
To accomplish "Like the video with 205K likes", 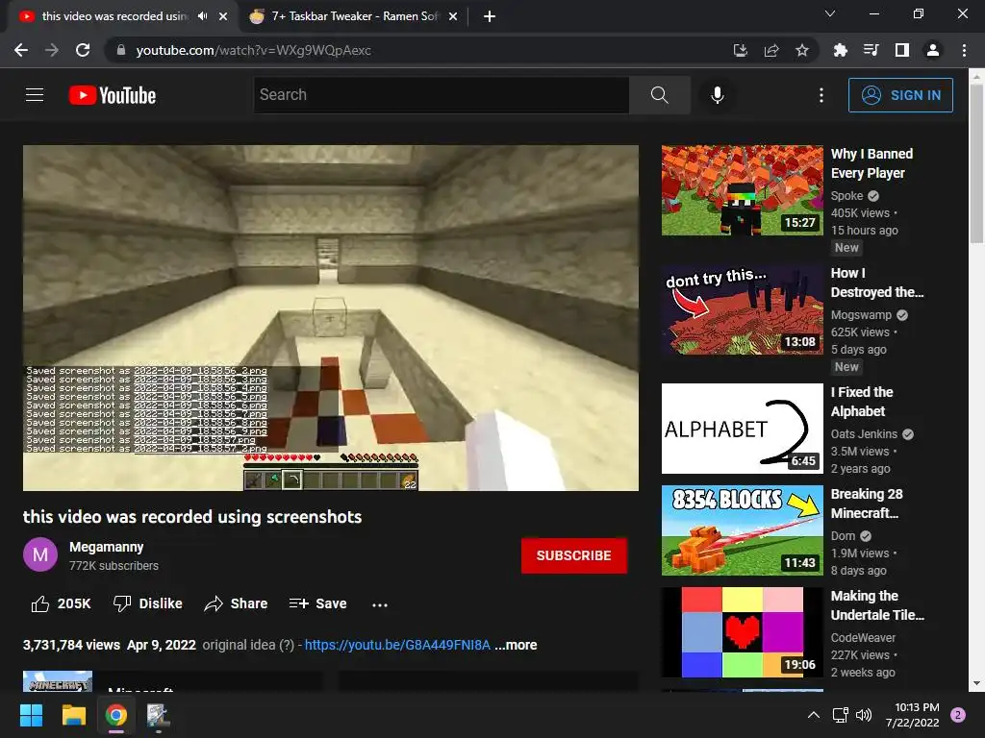I will (x=61, y=603).
